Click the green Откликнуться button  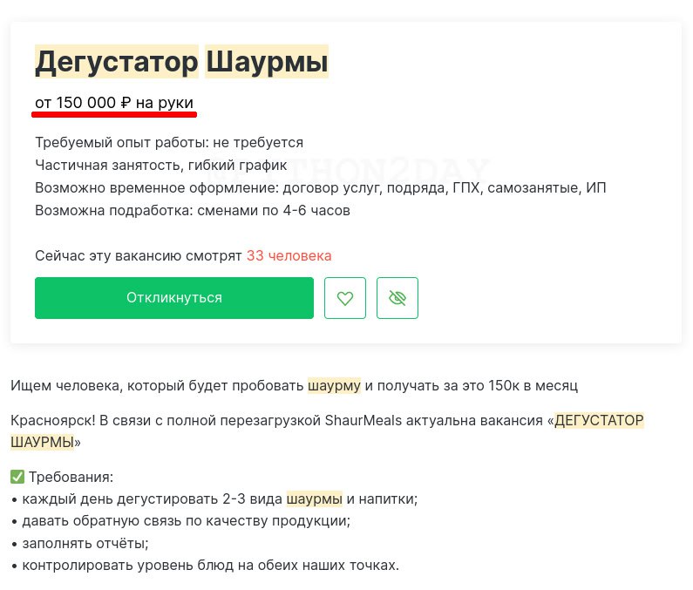coord(174,298)
